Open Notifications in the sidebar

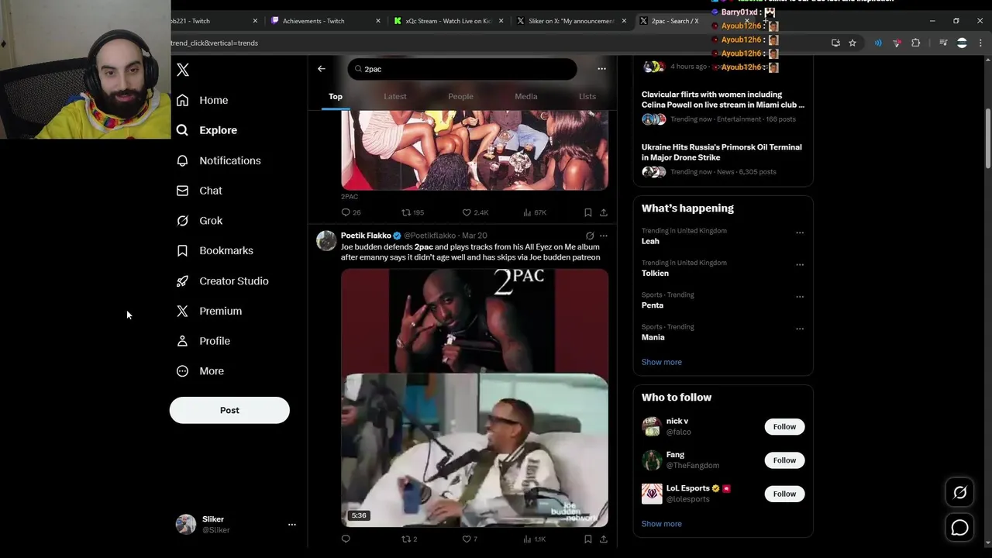pyautogui.click(x=219, y=160)
